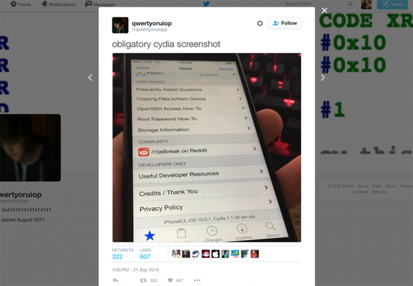Open the cydia screenshot photo
Image resolution: width=413 pixels, height=286 pixels.
tap(206, 148)
